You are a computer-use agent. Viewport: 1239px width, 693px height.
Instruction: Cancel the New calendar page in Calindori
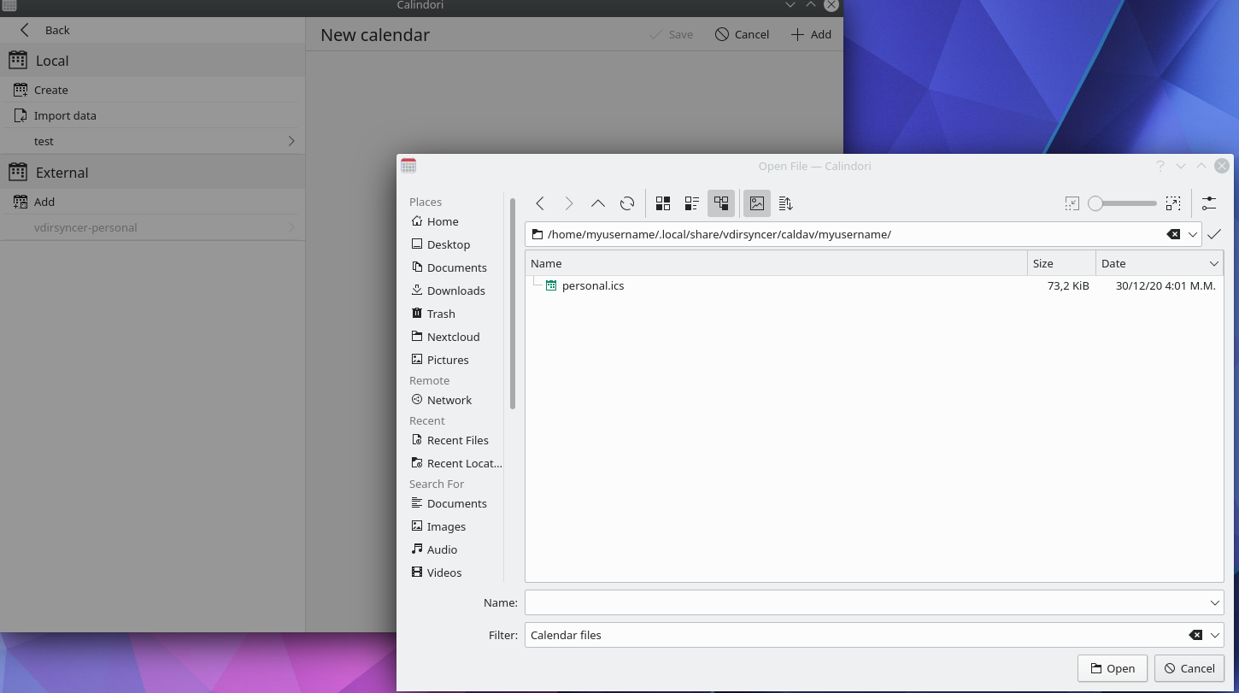coord(742,34)
